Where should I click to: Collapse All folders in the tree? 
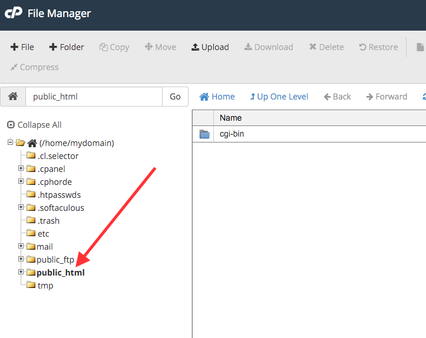click(34, 125)
